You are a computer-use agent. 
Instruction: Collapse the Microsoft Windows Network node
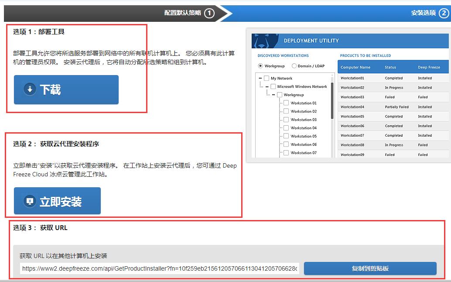click(x=267, y=87)
